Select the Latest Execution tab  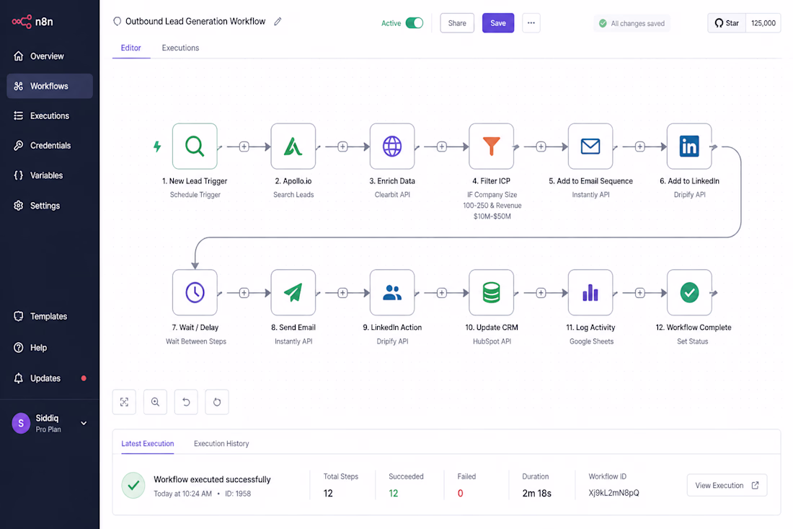(148, 443)
